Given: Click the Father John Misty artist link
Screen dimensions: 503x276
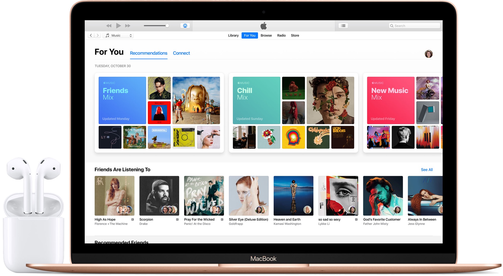Looking at the screenshot, I should (375, 224).
